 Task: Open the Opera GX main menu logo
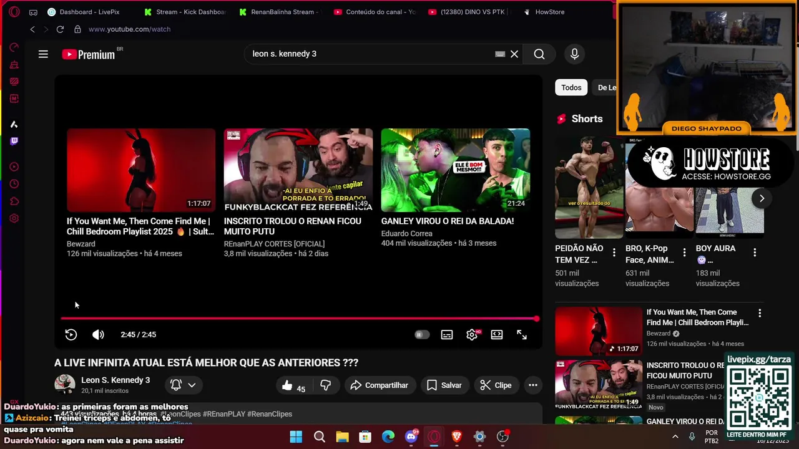[14, 12]
